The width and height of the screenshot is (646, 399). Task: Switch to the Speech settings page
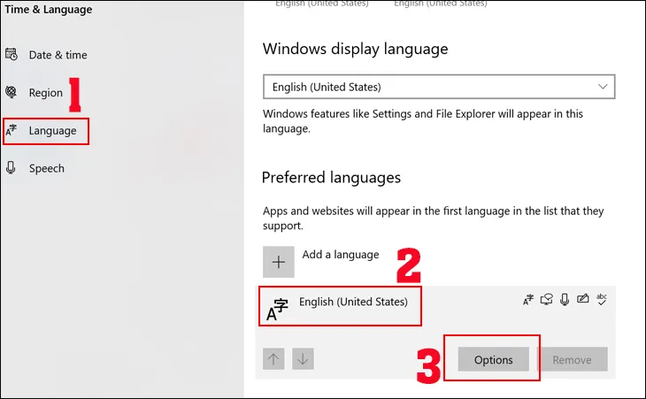[46, 168]
